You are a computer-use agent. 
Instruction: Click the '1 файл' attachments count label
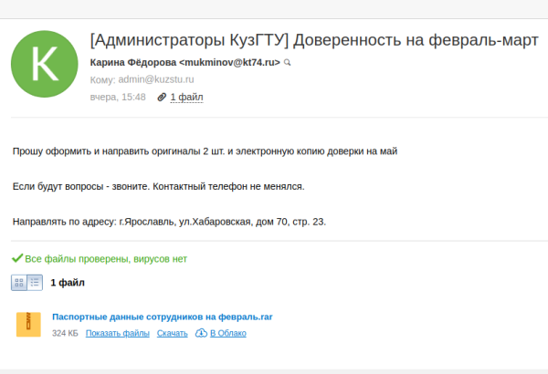pyautogui.click(x=68, y=283)
